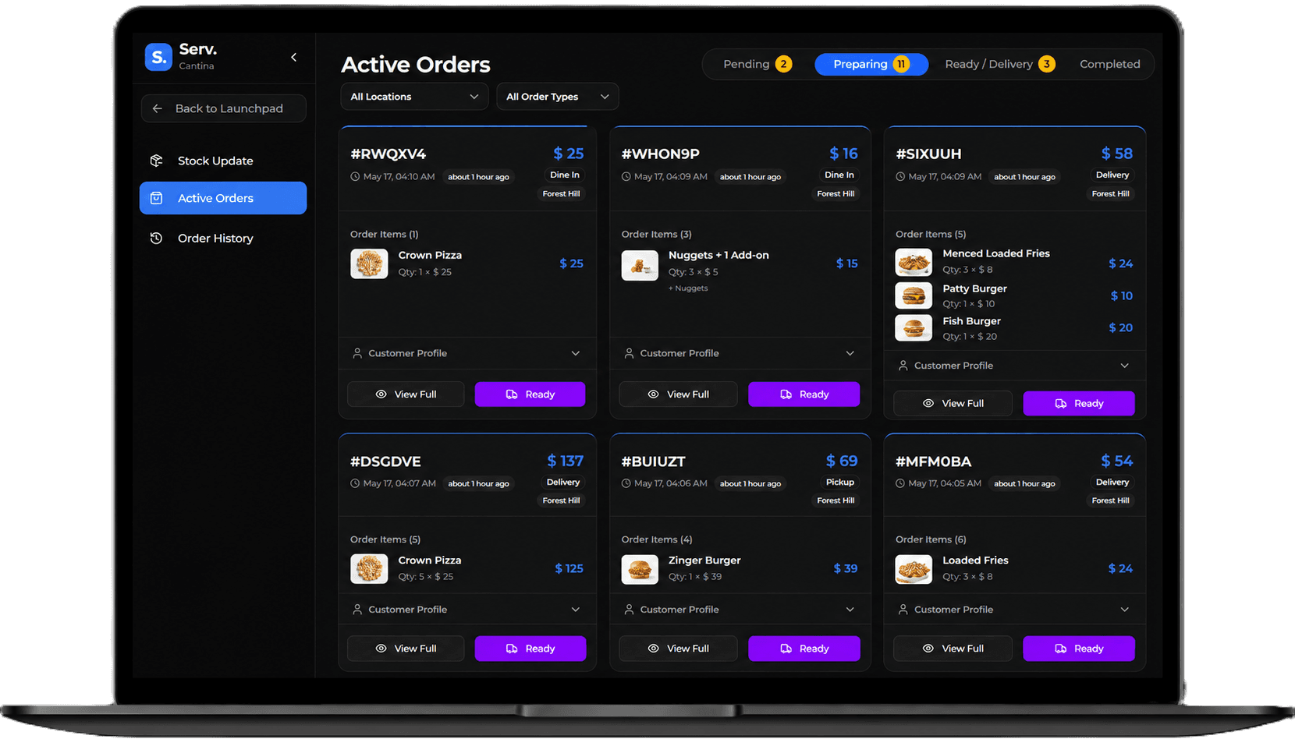View Full details of order #DSGDVE
The width and height of the screenshot is (1295, 739).
[406, 649]
